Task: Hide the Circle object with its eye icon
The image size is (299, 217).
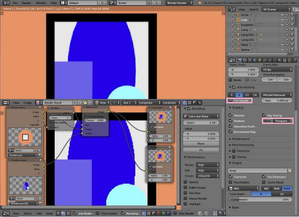Action: (x=282, y=15)
